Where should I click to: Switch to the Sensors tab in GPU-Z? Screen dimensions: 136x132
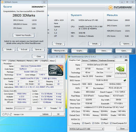point(85,60)
